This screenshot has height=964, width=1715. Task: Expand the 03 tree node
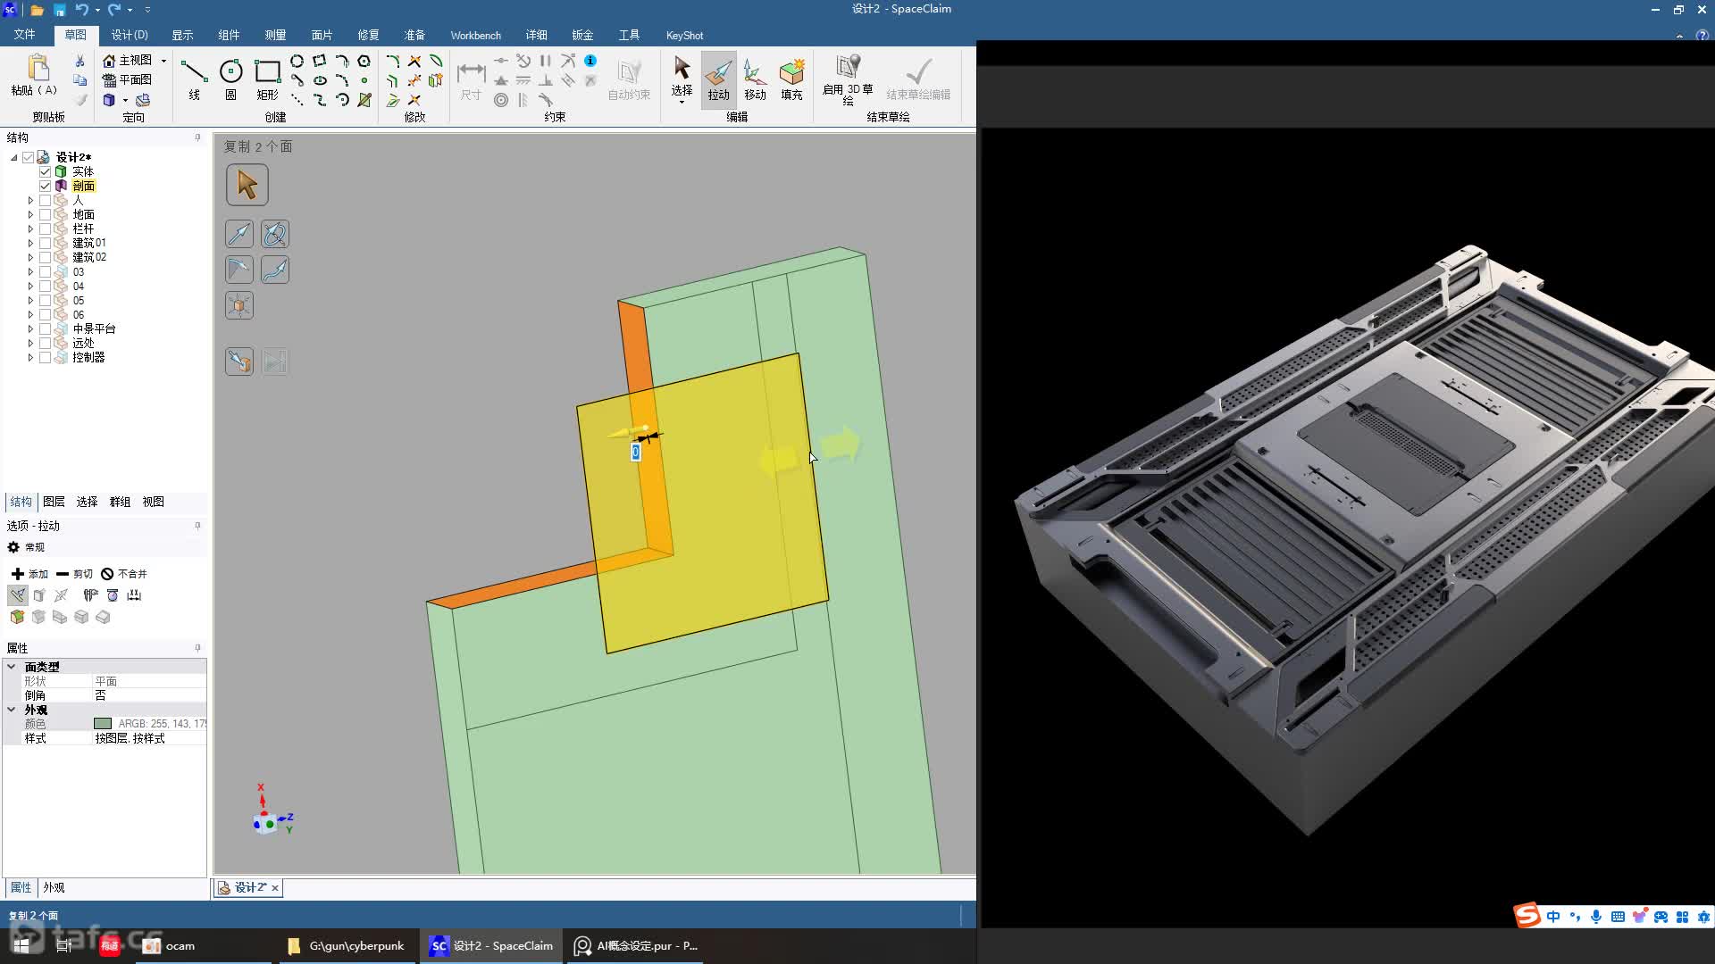[x=30, y=271]
